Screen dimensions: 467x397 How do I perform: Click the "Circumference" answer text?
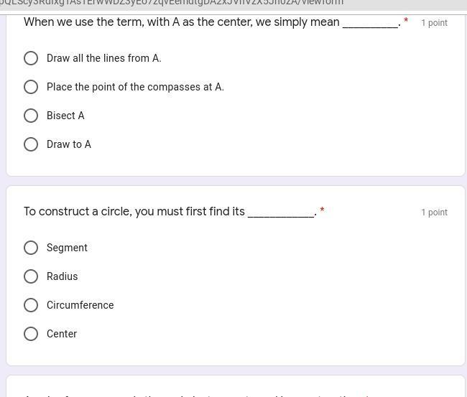tap(80, 305)
